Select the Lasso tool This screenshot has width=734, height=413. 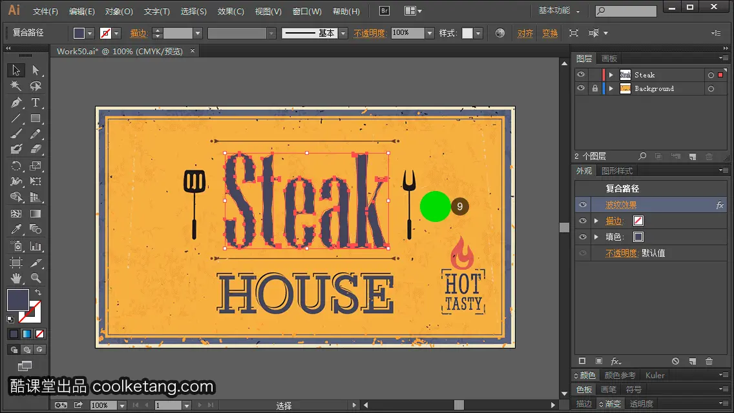click(36, 86)
